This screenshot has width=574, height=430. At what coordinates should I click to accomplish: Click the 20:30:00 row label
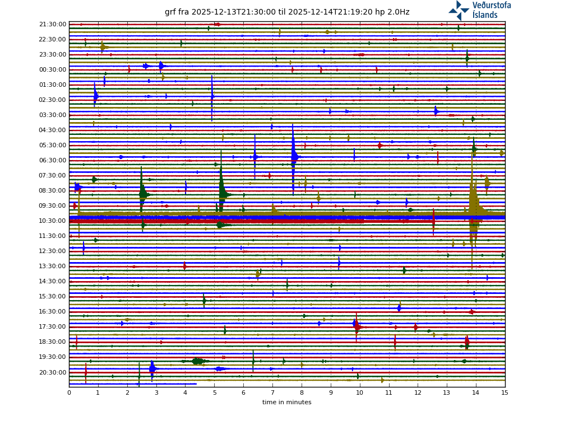[53, 373]
